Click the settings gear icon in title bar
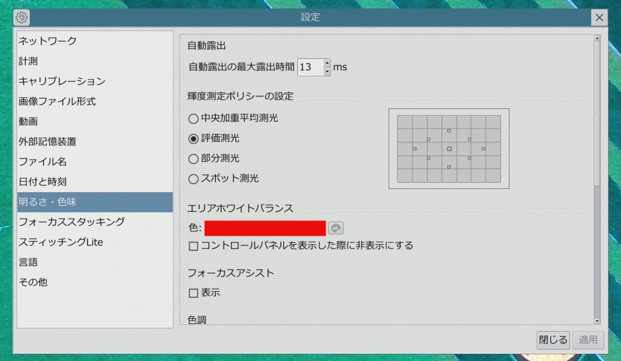The height and width of the screenshot is (361, 621). [x=22, y=18]
